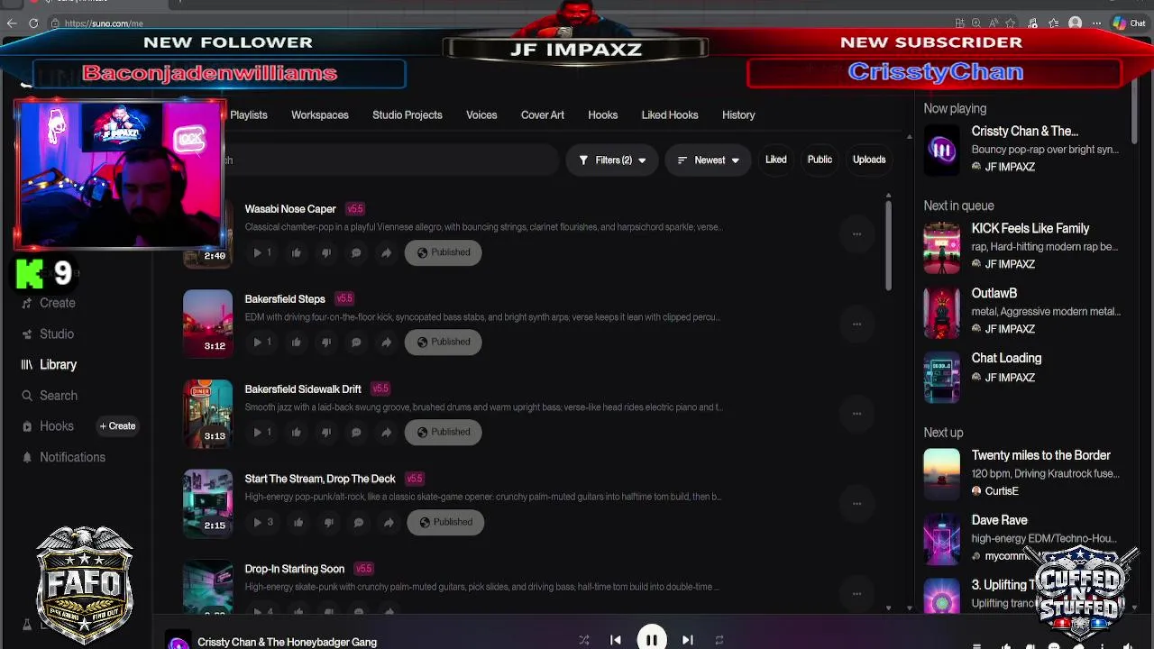Open comments on Wasabi Nose Caper
The height and width of the screenshot is (649, 1154).
pos(356,252)
